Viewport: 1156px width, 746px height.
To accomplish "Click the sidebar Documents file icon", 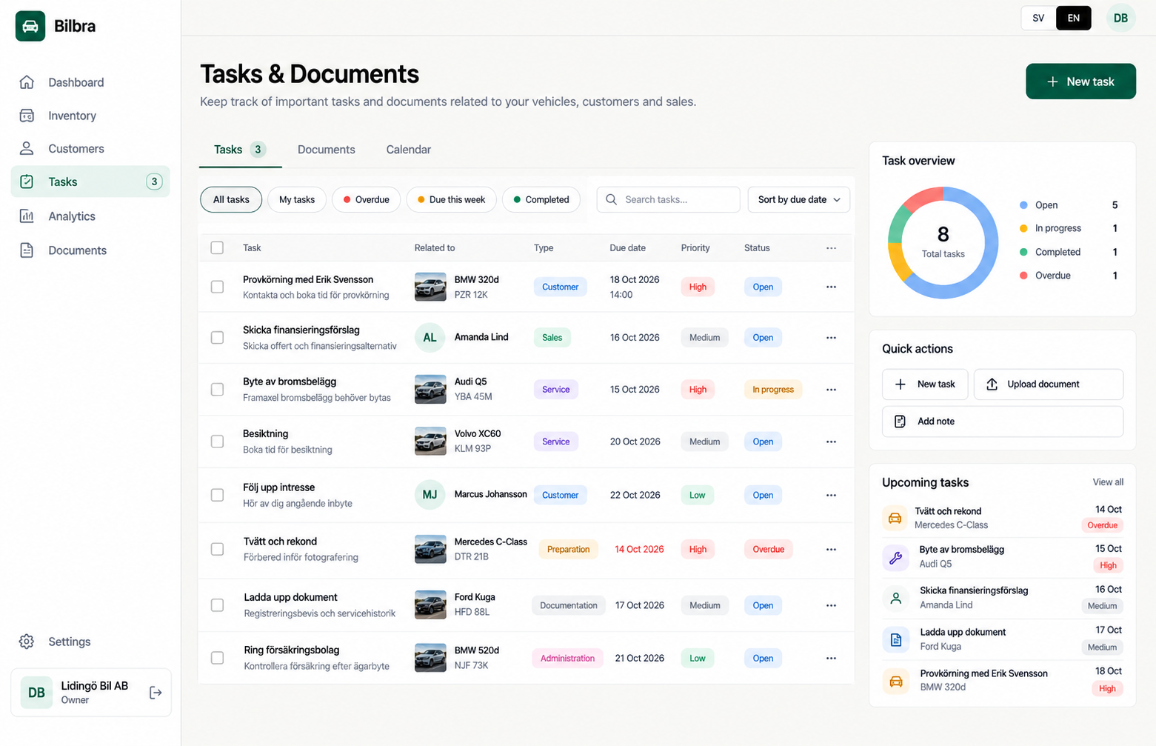I will click(x=27, y=250).
